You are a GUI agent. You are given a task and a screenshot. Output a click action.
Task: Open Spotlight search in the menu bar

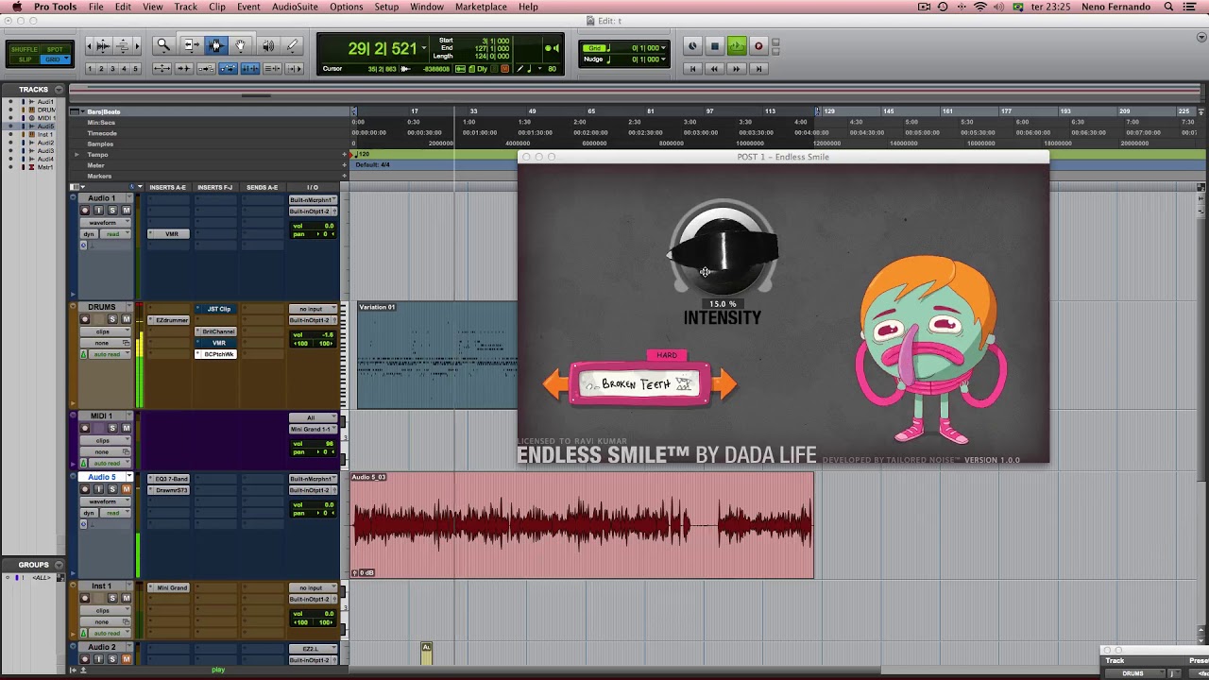click(1169, 7)
